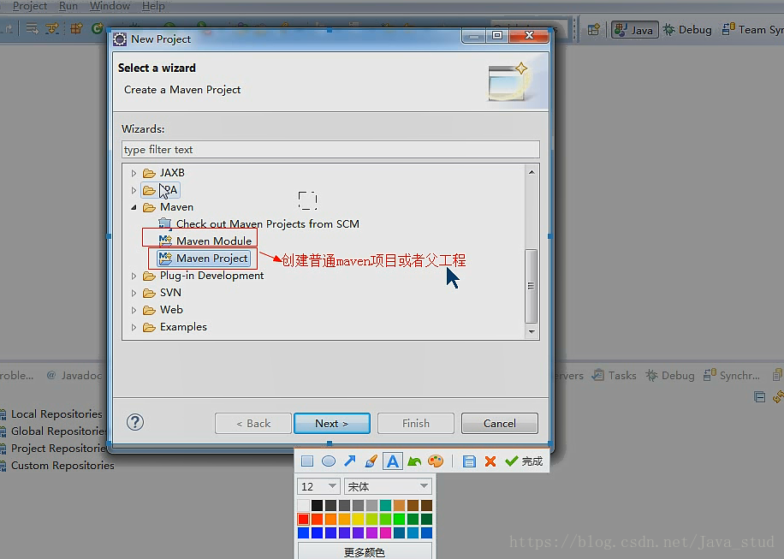Select Check out Maven Projects from SCM

268,224
